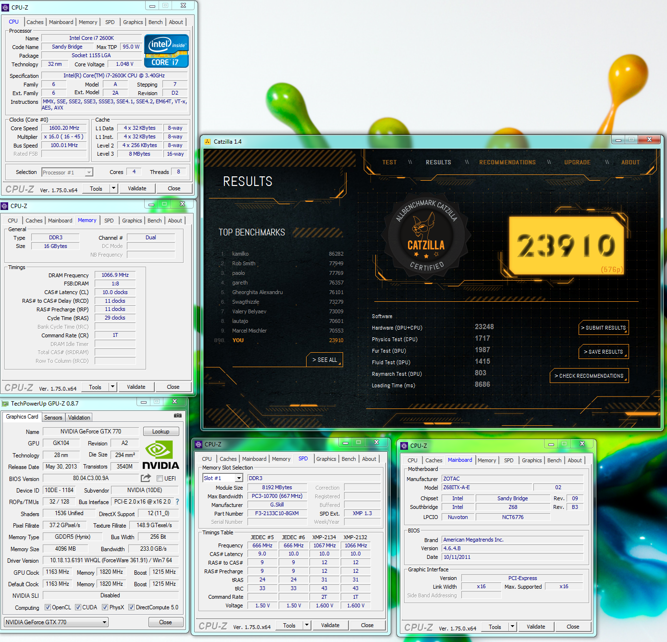Click the GPU name field NVIDIA GeForce GTX 770
Screen dimensions: 667x642
click(x=91, y=432)
